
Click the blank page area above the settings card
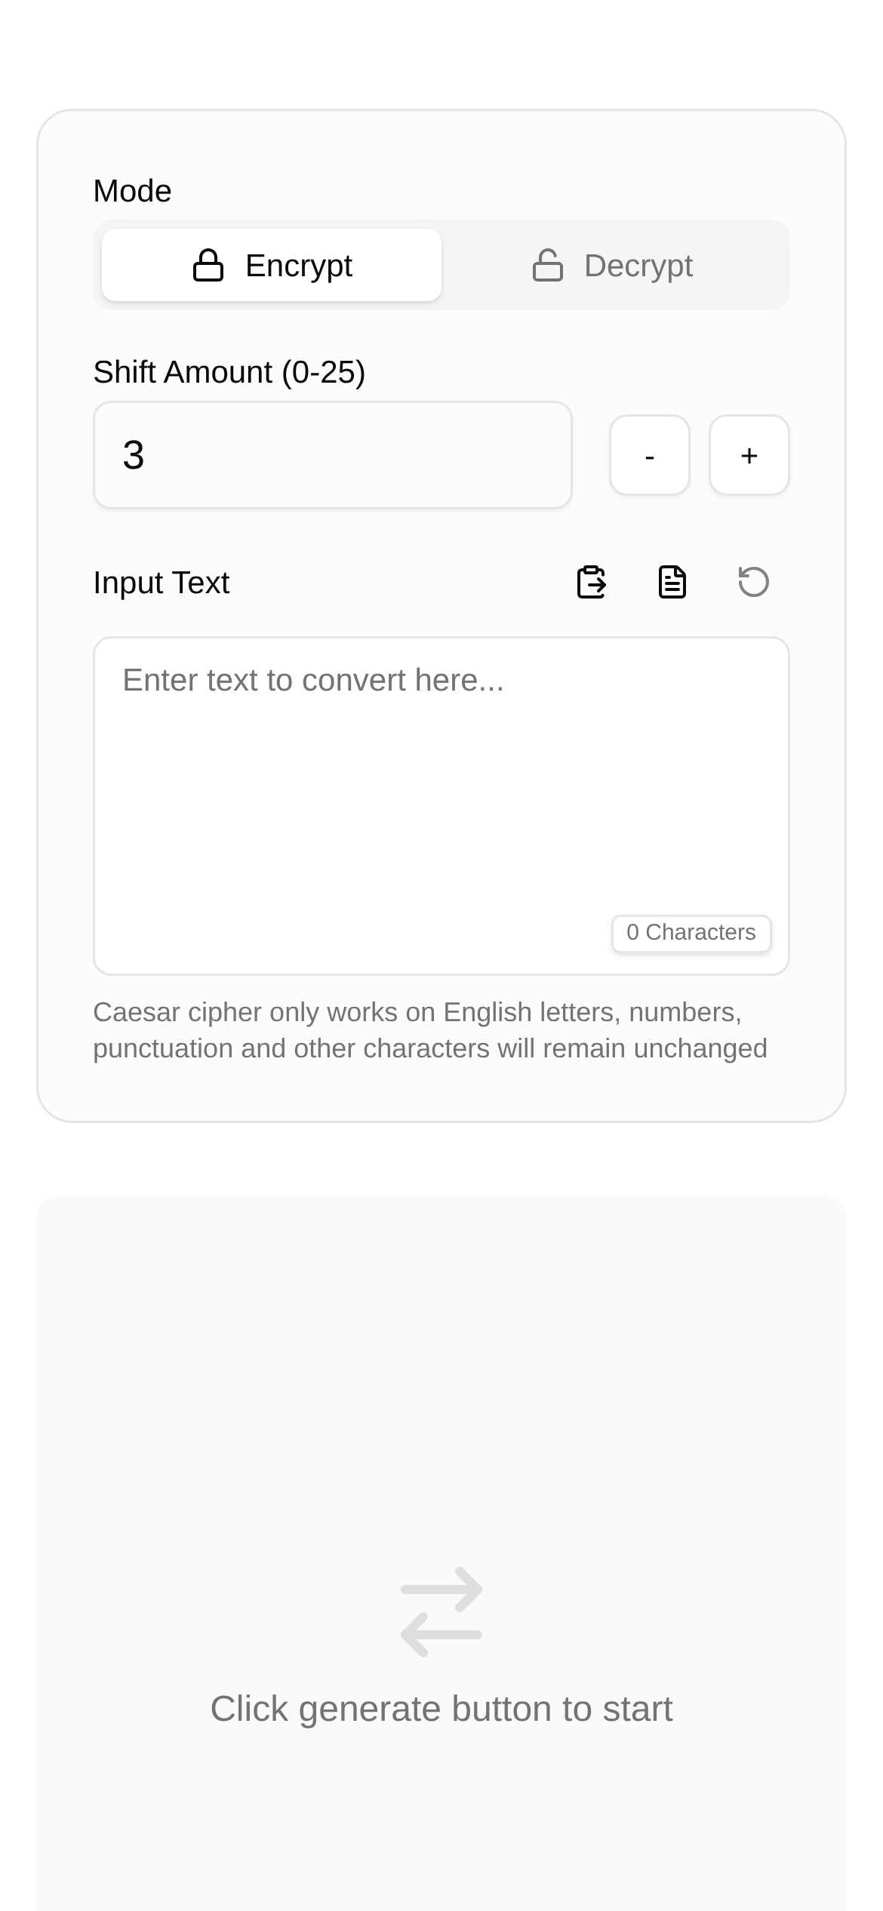(x=441, y=53)
